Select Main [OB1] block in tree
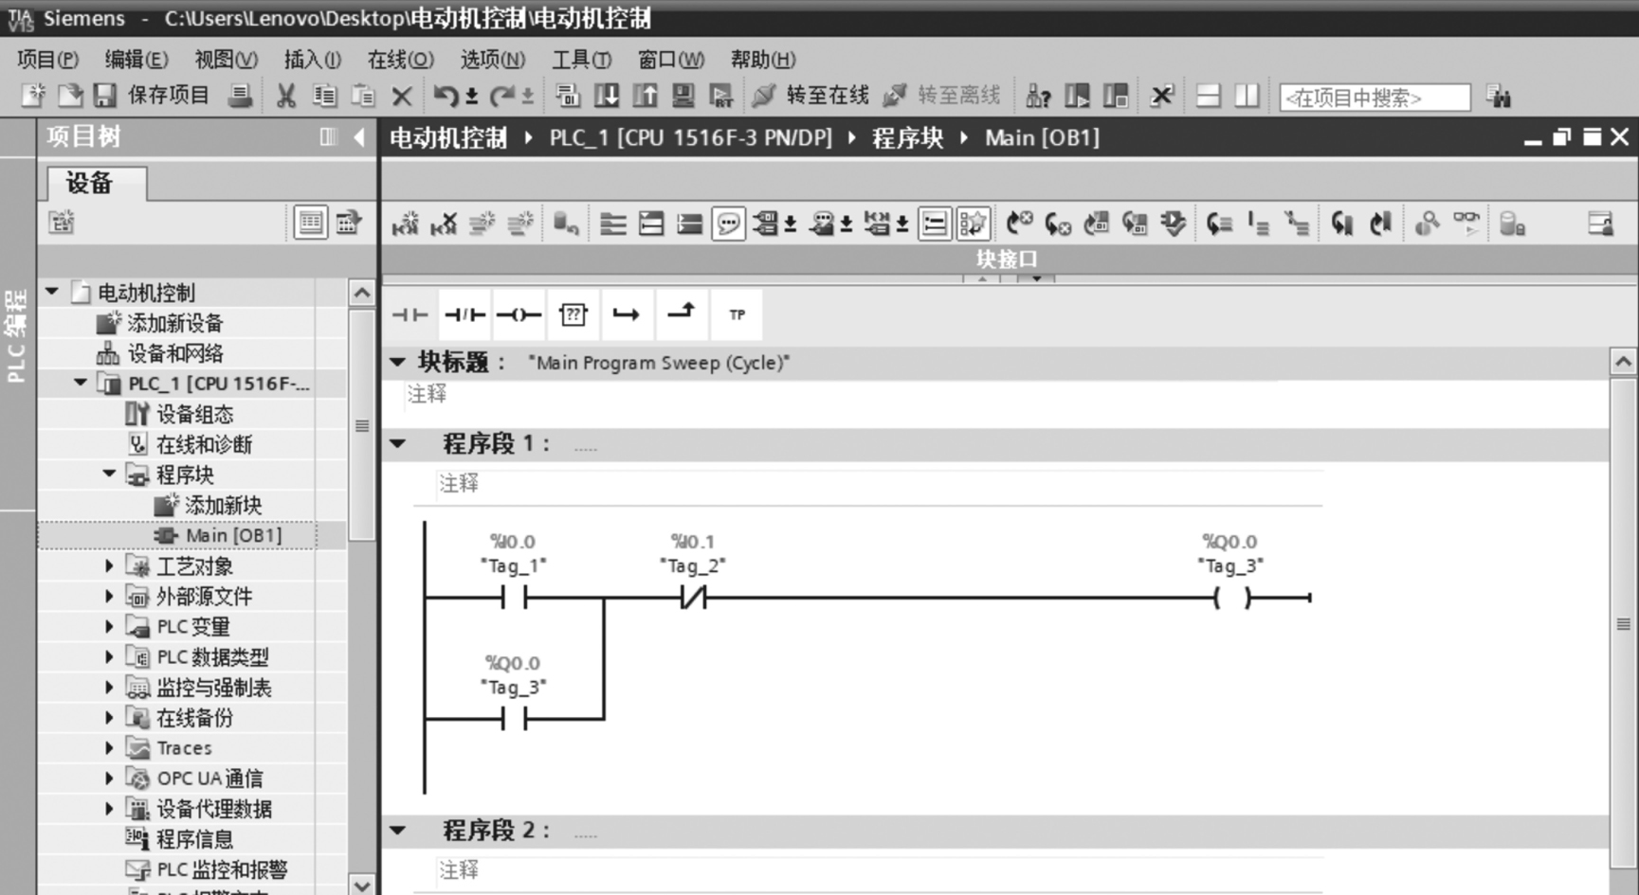 click(233, 535)
